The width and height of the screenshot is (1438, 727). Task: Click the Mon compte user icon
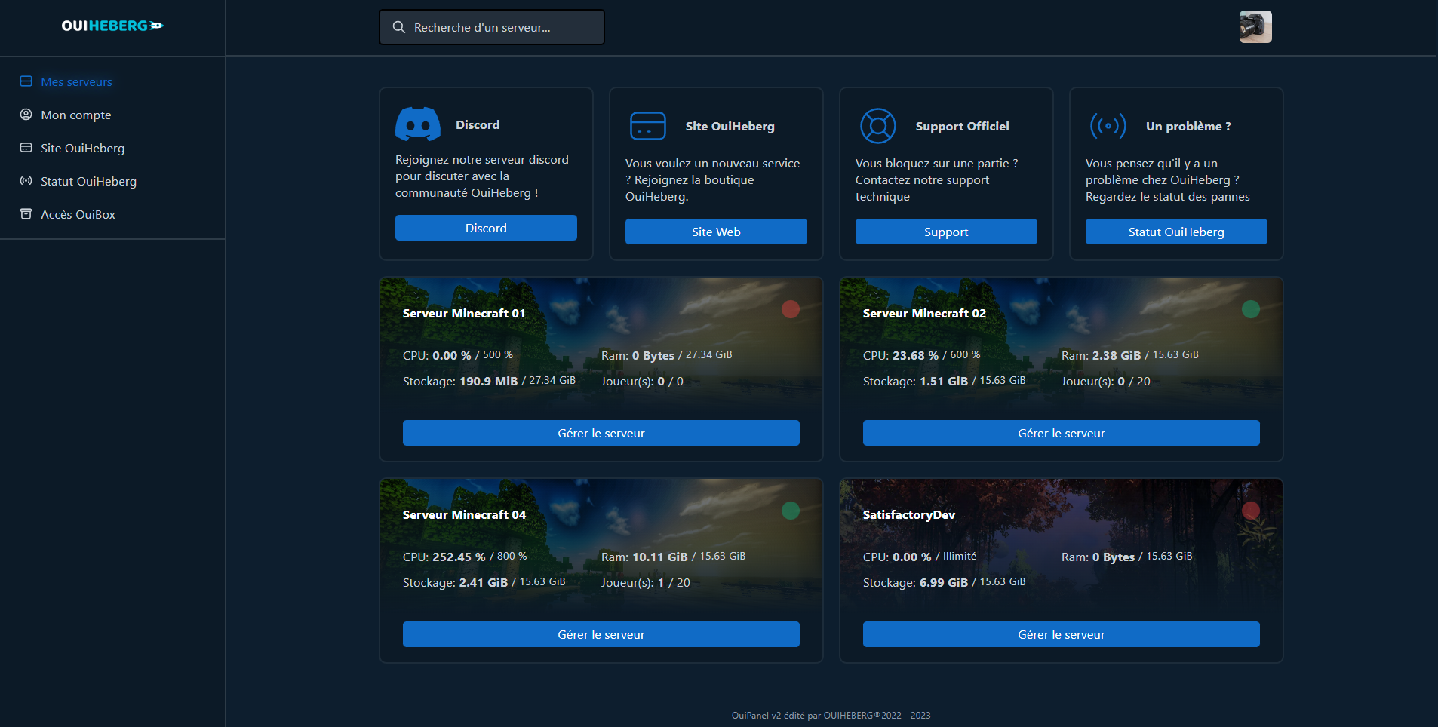click(x=26, y=115)
